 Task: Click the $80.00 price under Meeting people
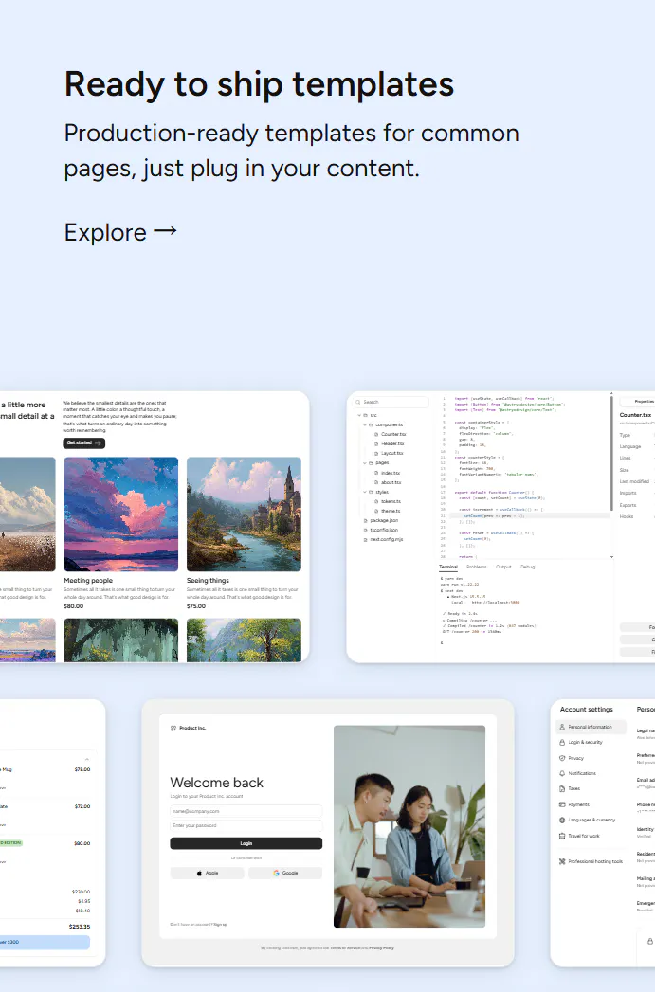pos(73,606)
